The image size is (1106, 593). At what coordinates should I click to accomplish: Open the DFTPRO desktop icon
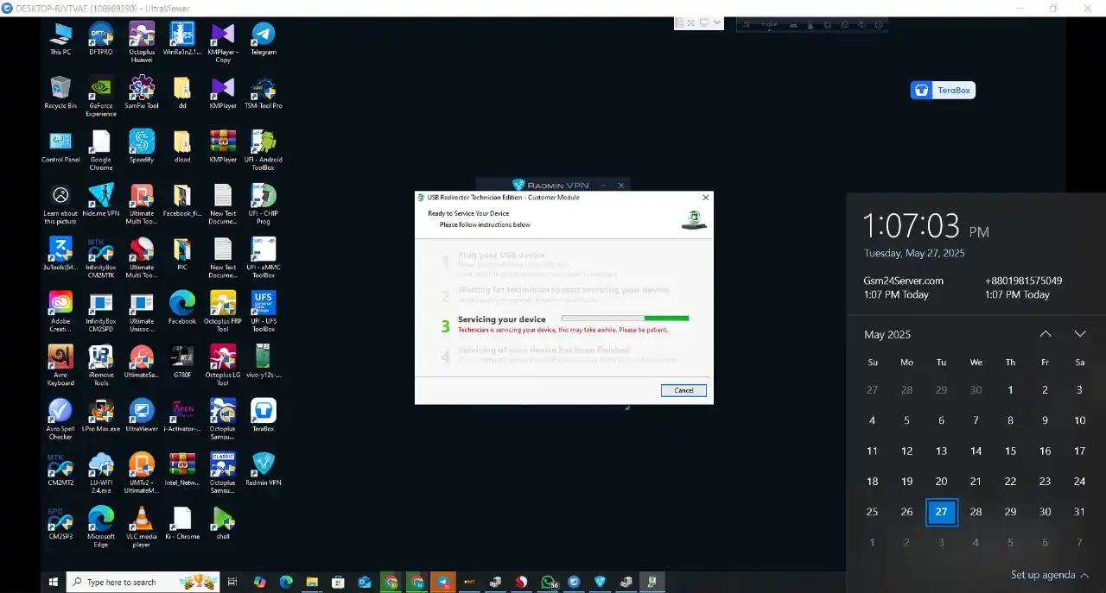[100, 39]
